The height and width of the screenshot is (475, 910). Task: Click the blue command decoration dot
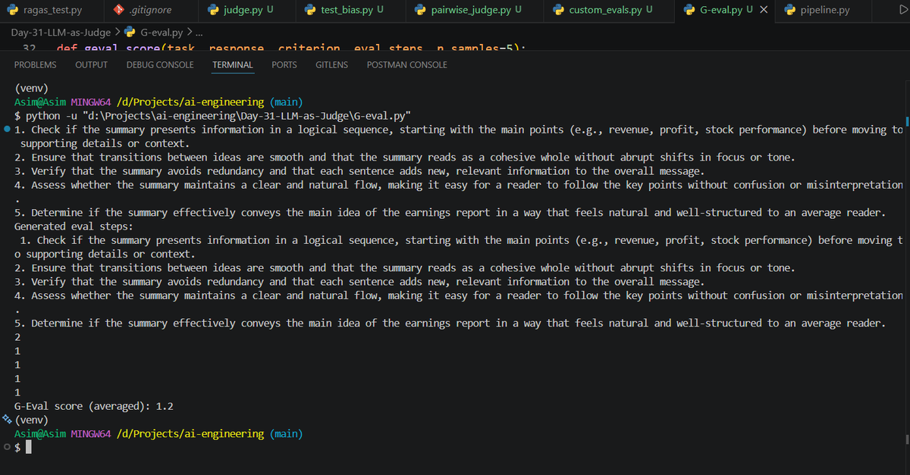coord(7,130)
